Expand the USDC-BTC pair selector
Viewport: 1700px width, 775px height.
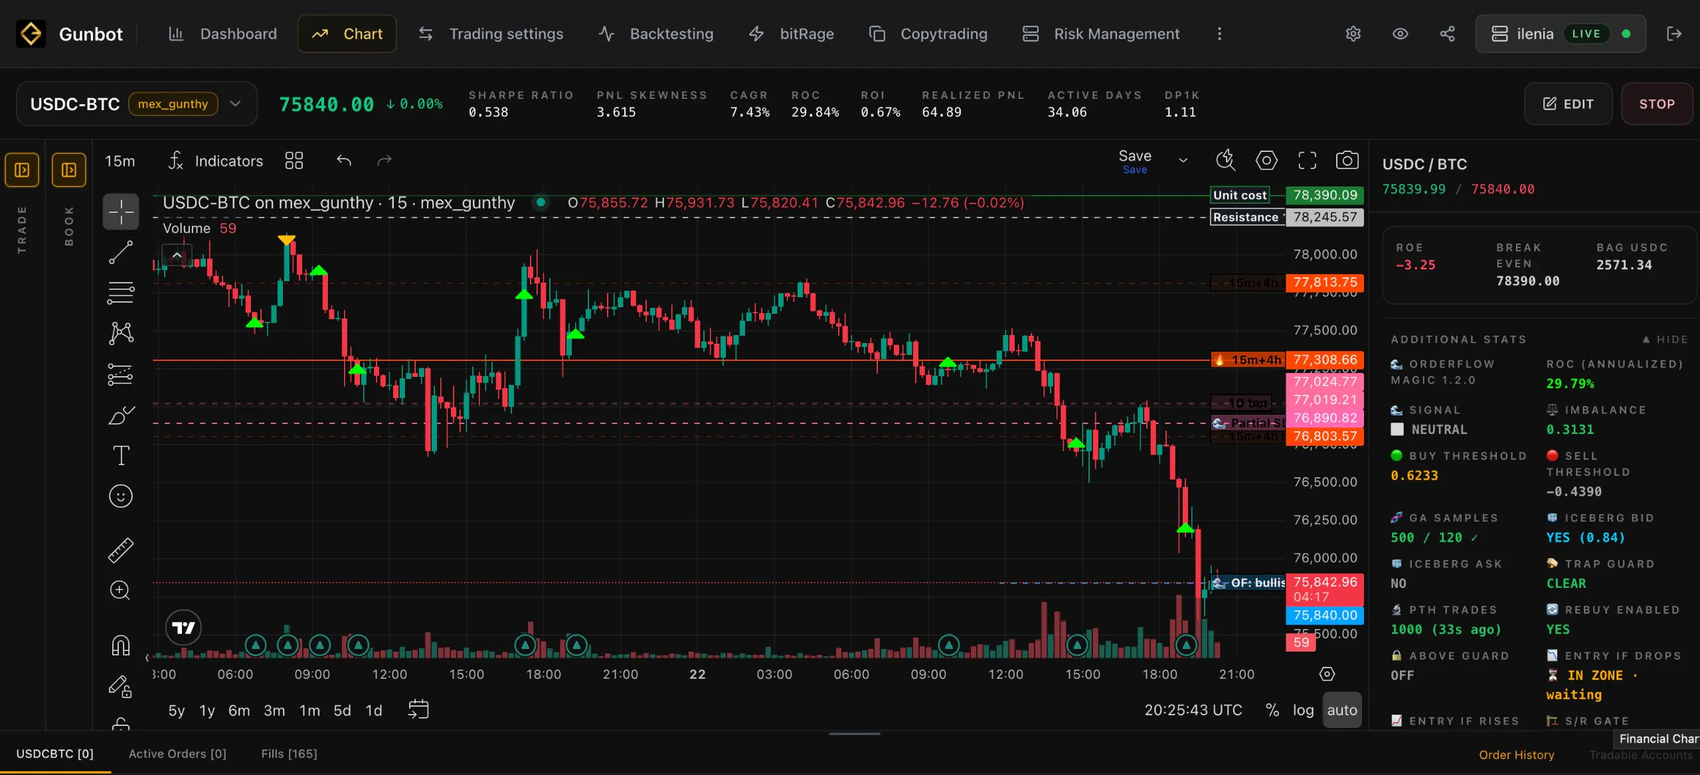(137, 104)
